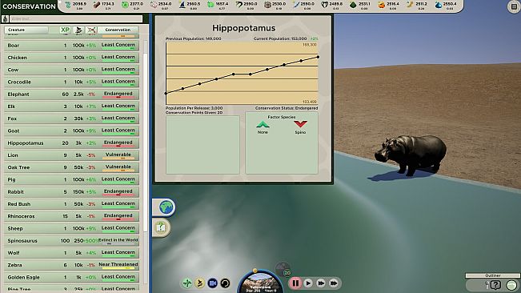The image size is (521, 293).
Task: Select the Golden Eagle row
Action: pos(71,277)
